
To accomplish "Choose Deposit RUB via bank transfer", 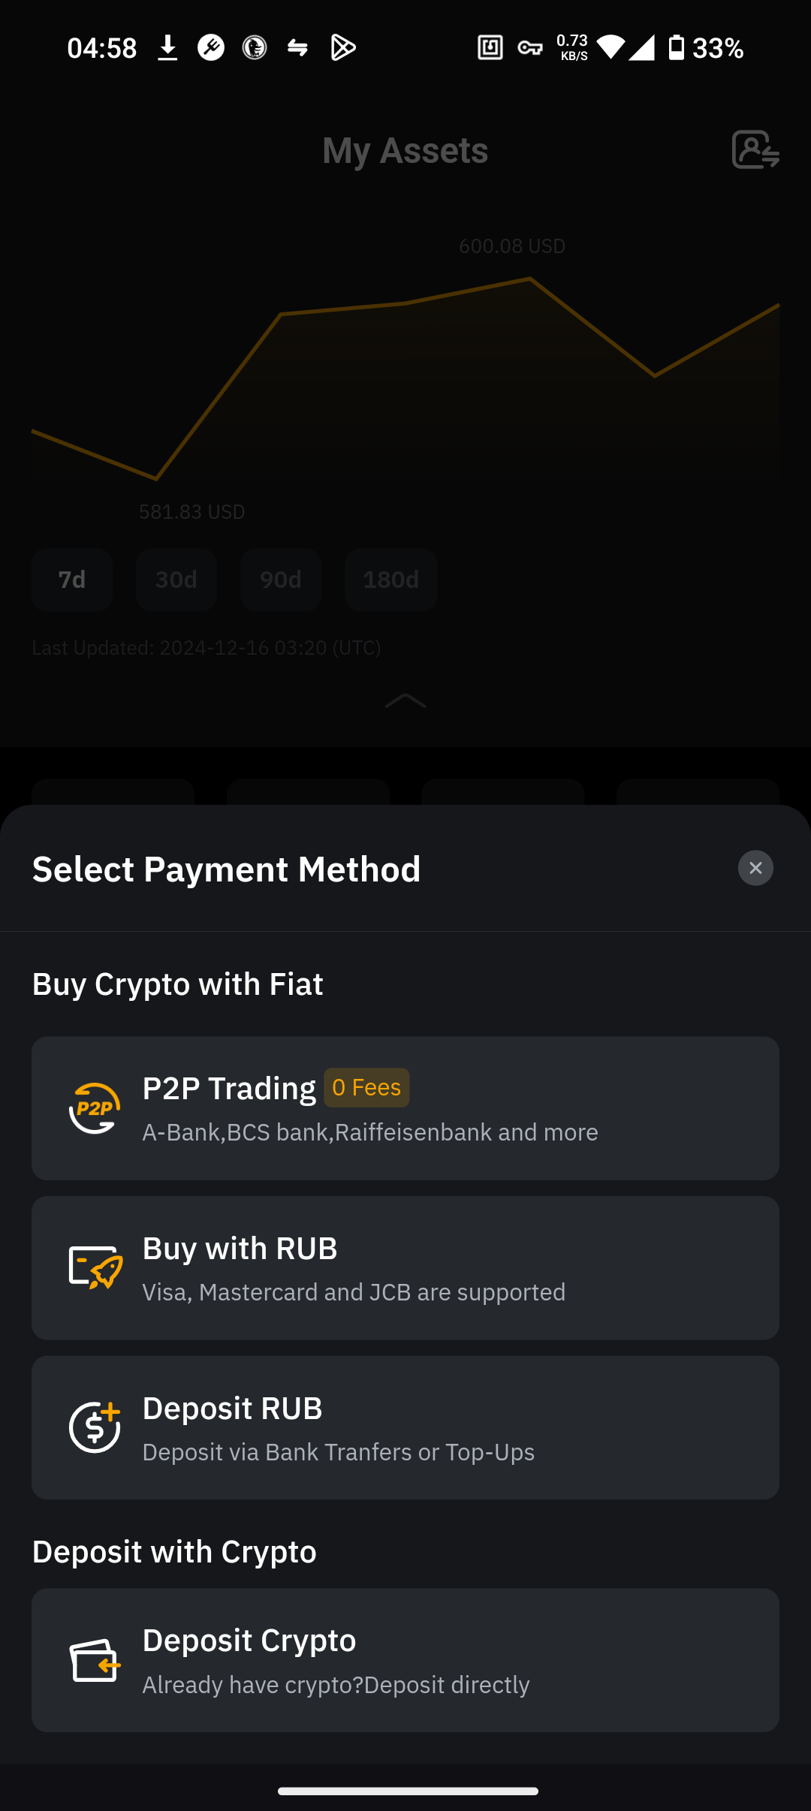I will coord(405,1427).
